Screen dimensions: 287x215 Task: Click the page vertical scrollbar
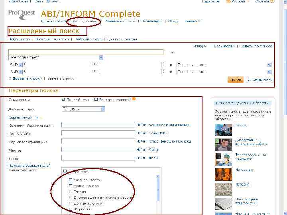[x=285, y=62]
